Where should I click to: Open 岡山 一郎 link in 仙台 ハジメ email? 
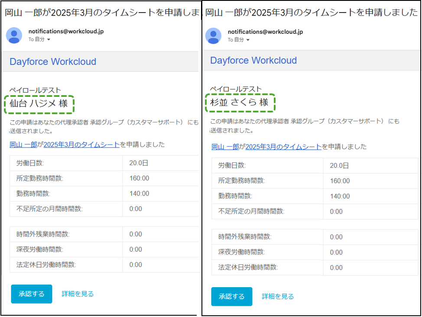24,145
